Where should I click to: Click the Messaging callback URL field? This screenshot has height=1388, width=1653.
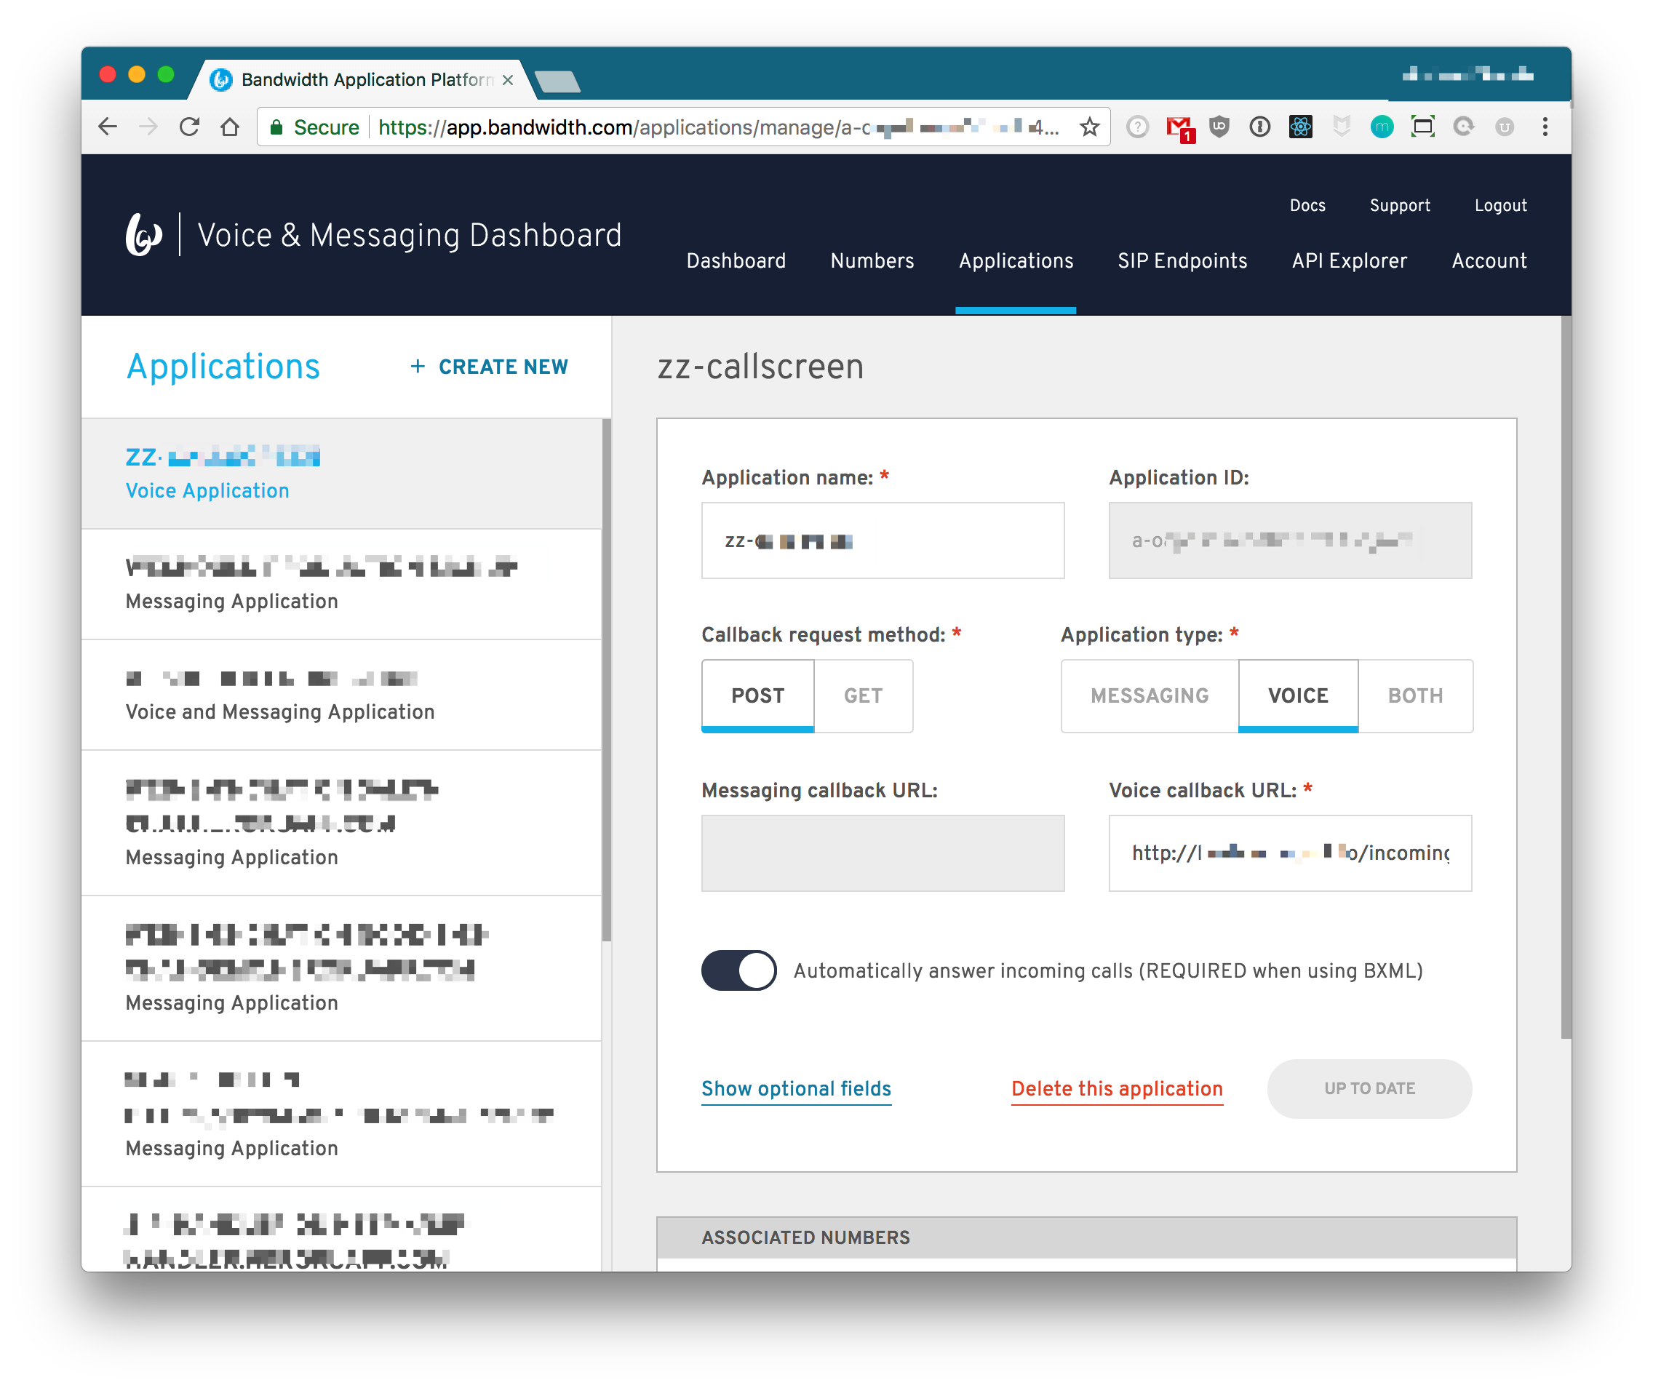coord(883,853)
